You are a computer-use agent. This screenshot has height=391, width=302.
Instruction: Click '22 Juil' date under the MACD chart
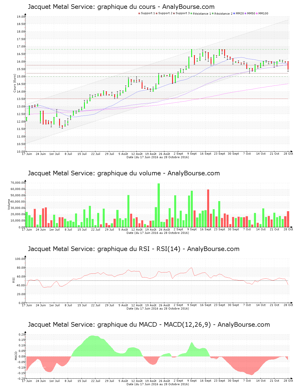click(96, 381)
